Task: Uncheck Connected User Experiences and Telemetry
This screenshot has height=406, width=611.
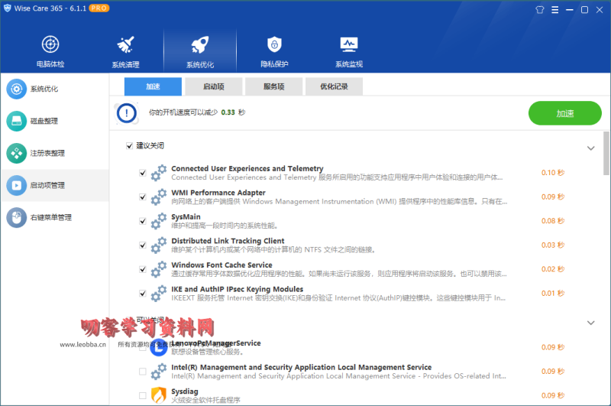Action: coord(143,173)
